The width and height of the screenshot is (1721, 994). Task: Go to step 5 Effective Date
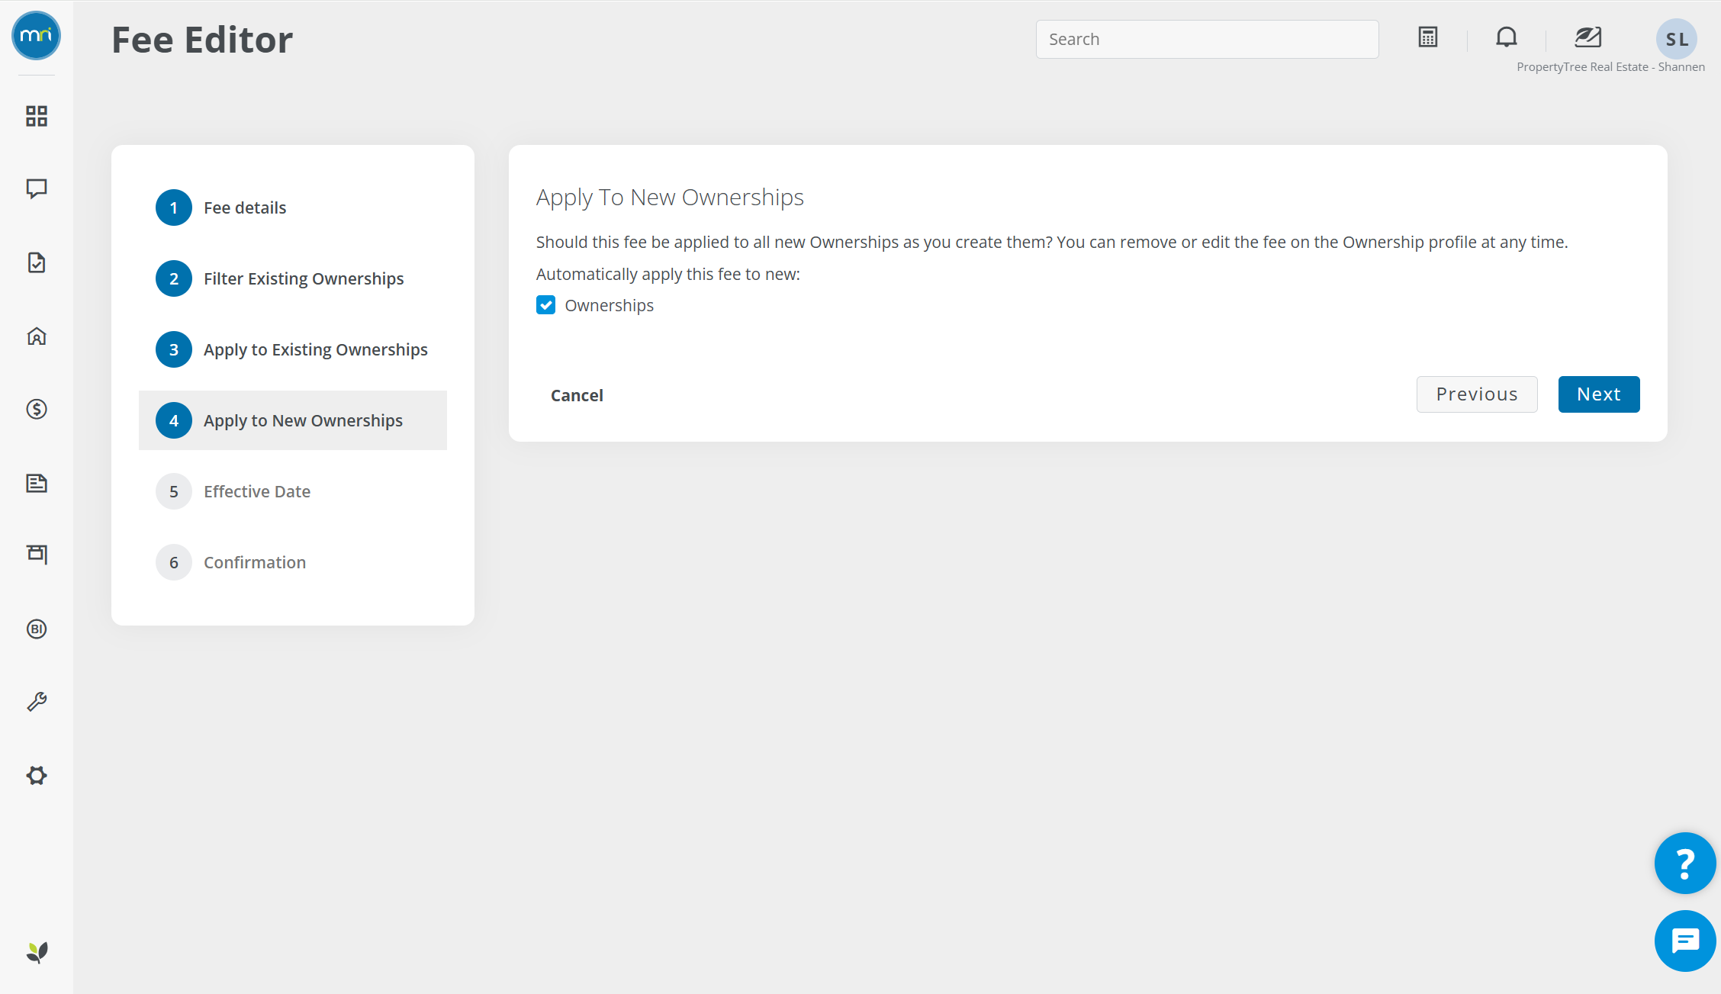click(x=293, y=491)
